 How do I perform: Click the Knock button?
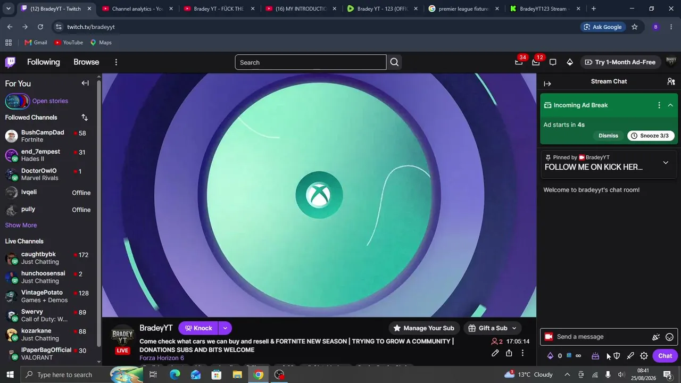[x=198, y=328]
